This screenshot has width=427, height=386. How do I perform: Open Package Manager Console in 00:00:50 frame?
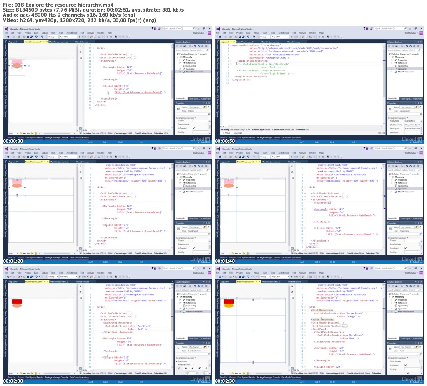(268, 137)
